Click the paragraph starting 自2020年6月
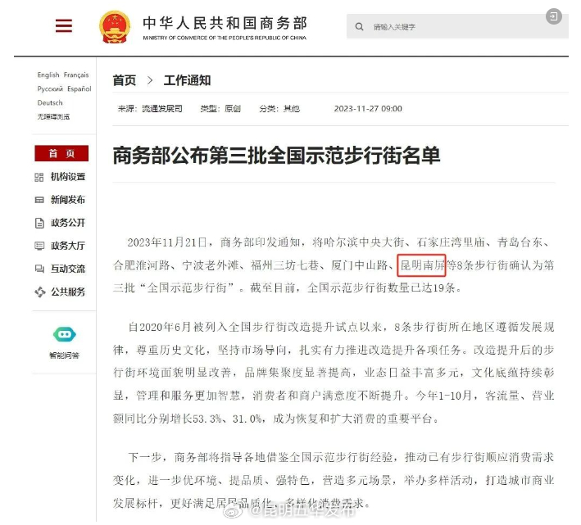The image size is (581, 525). 334,373
